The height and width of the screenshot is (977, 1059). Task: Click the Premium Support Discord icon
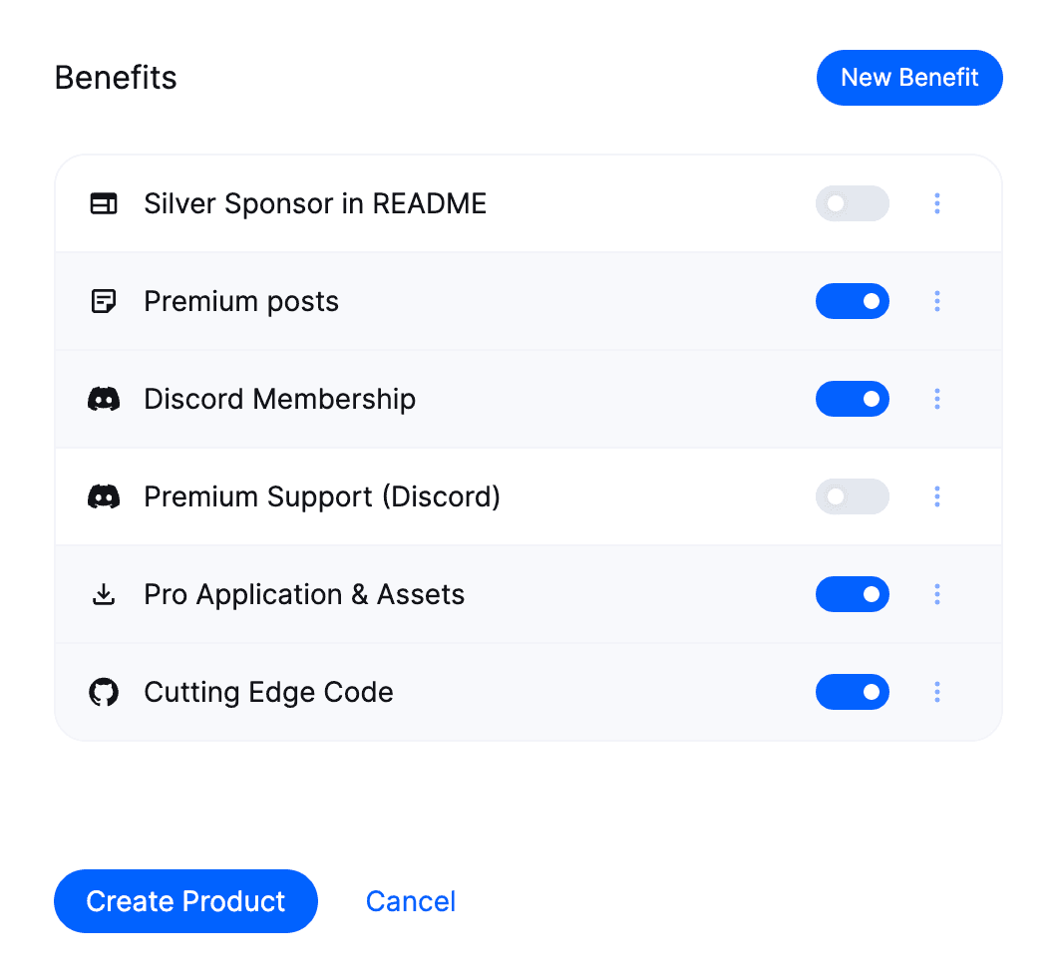click(x=104, y=496)
